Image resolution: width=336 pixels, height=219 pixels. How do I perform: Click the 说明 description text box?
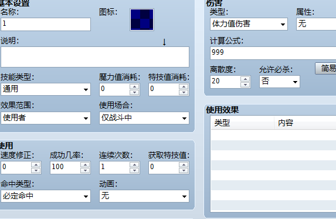click(95, 57)
